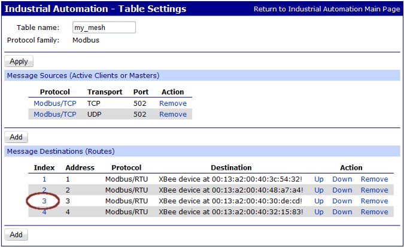Open the Modbus/TCP source with TCP transport
The image size is (404, 247).
point(55,103)
